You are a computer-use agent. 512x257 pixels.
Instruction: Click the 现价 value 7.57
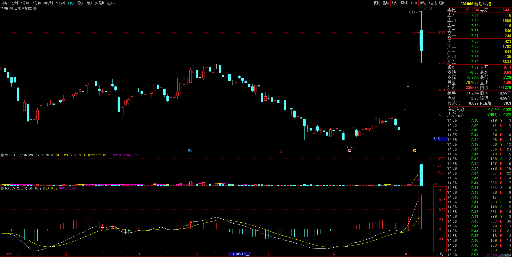[475, 67]
